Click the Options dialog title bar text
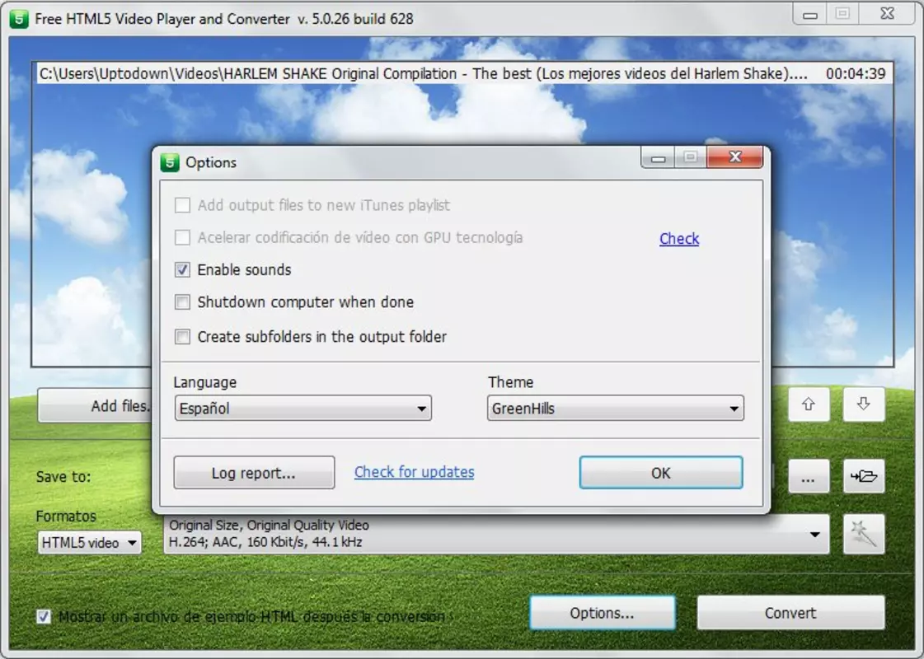Screen dimensions: 924x659 tap(211, 162)
